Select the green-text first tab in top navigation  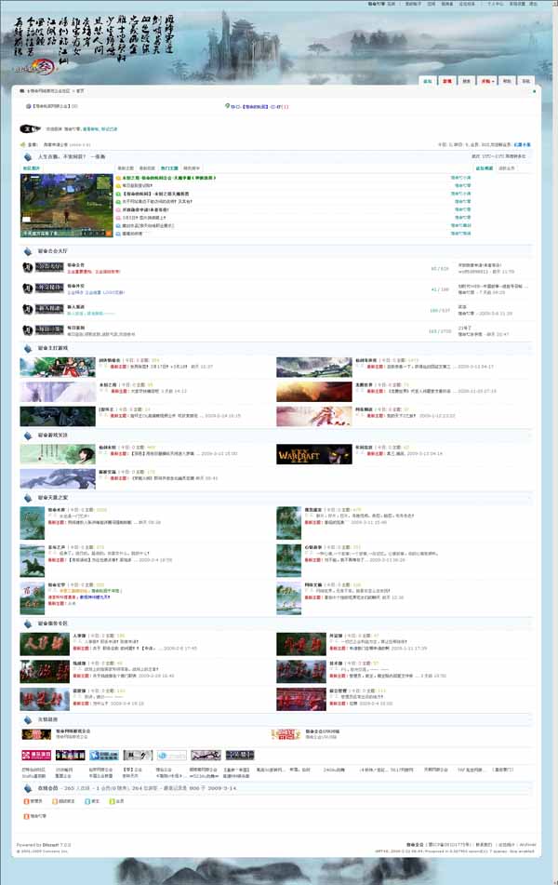pyautogui.click(x=428, y=81)
